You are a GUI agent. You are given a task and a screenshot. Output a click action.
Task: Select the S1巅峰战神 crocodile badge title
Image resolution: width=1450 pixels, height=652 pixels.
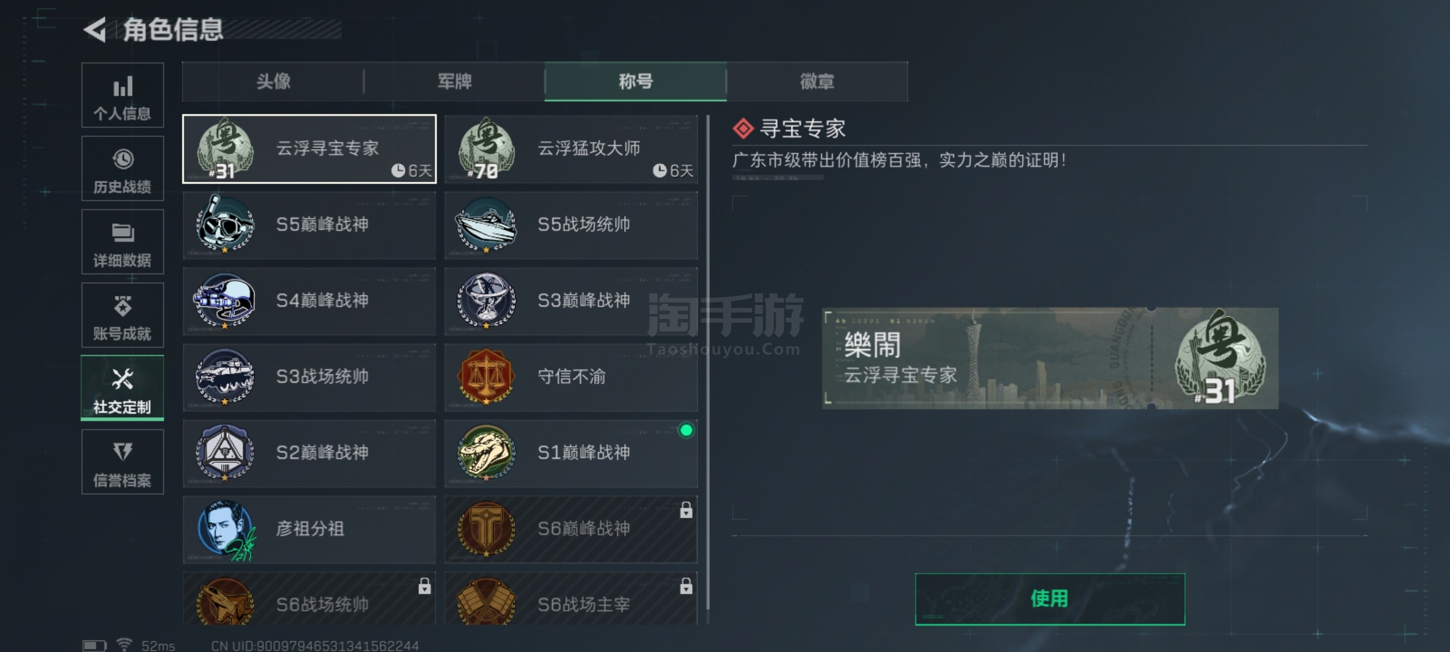[571, 453]
